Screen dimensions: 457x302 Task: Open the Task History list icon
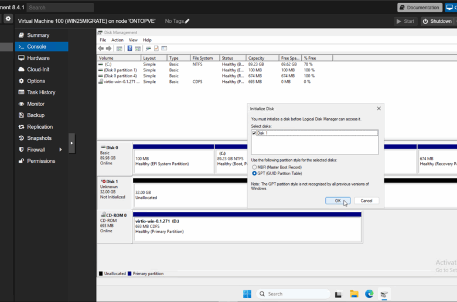coord(21,92)
